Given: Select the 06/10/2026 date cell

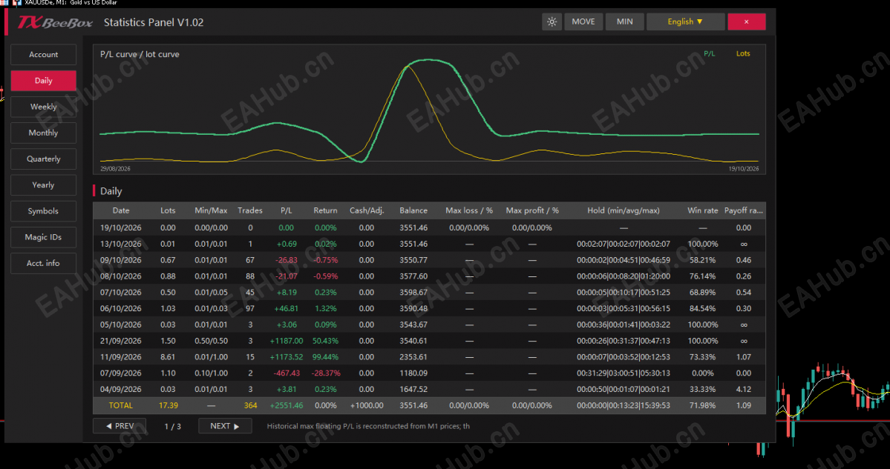Looking at the screenshot, I should point(121,309).
